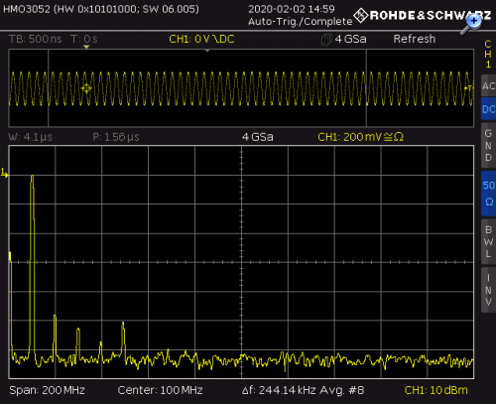The image size is (496, 404).
Task: Toggle the 50 Ω input impedance
Action: pos(488,194)
